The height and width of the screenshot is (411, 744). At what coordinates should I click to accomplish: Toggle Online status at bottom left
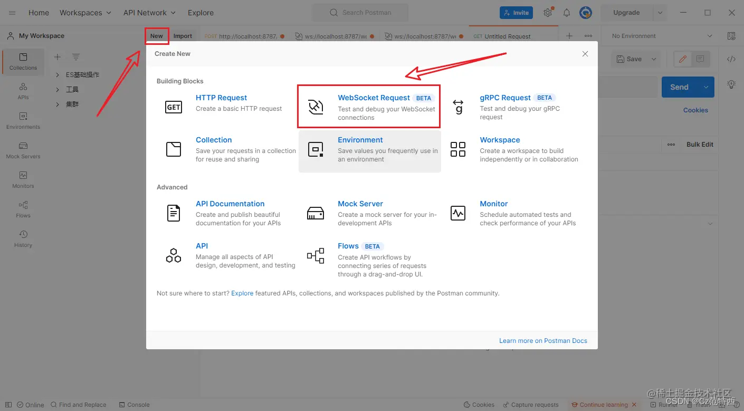pyautogui.click(x=31, y=404)
